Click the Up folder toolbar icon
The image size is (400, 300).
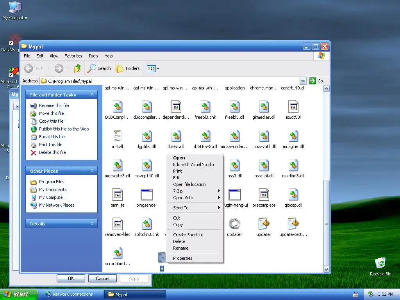(78, 68)
